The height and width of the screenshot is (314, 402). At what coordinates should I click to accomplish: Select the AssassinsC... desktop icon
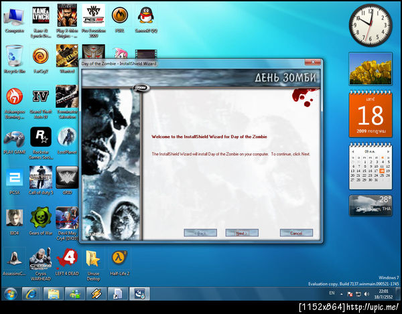(14, 264)
